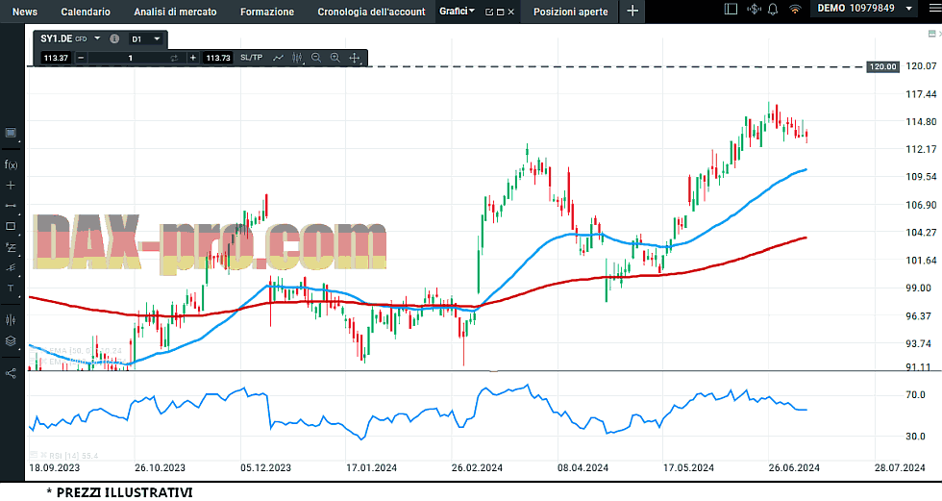
Task: Select the pitchfork channel drawing tool
Action: tap(11, 268)
